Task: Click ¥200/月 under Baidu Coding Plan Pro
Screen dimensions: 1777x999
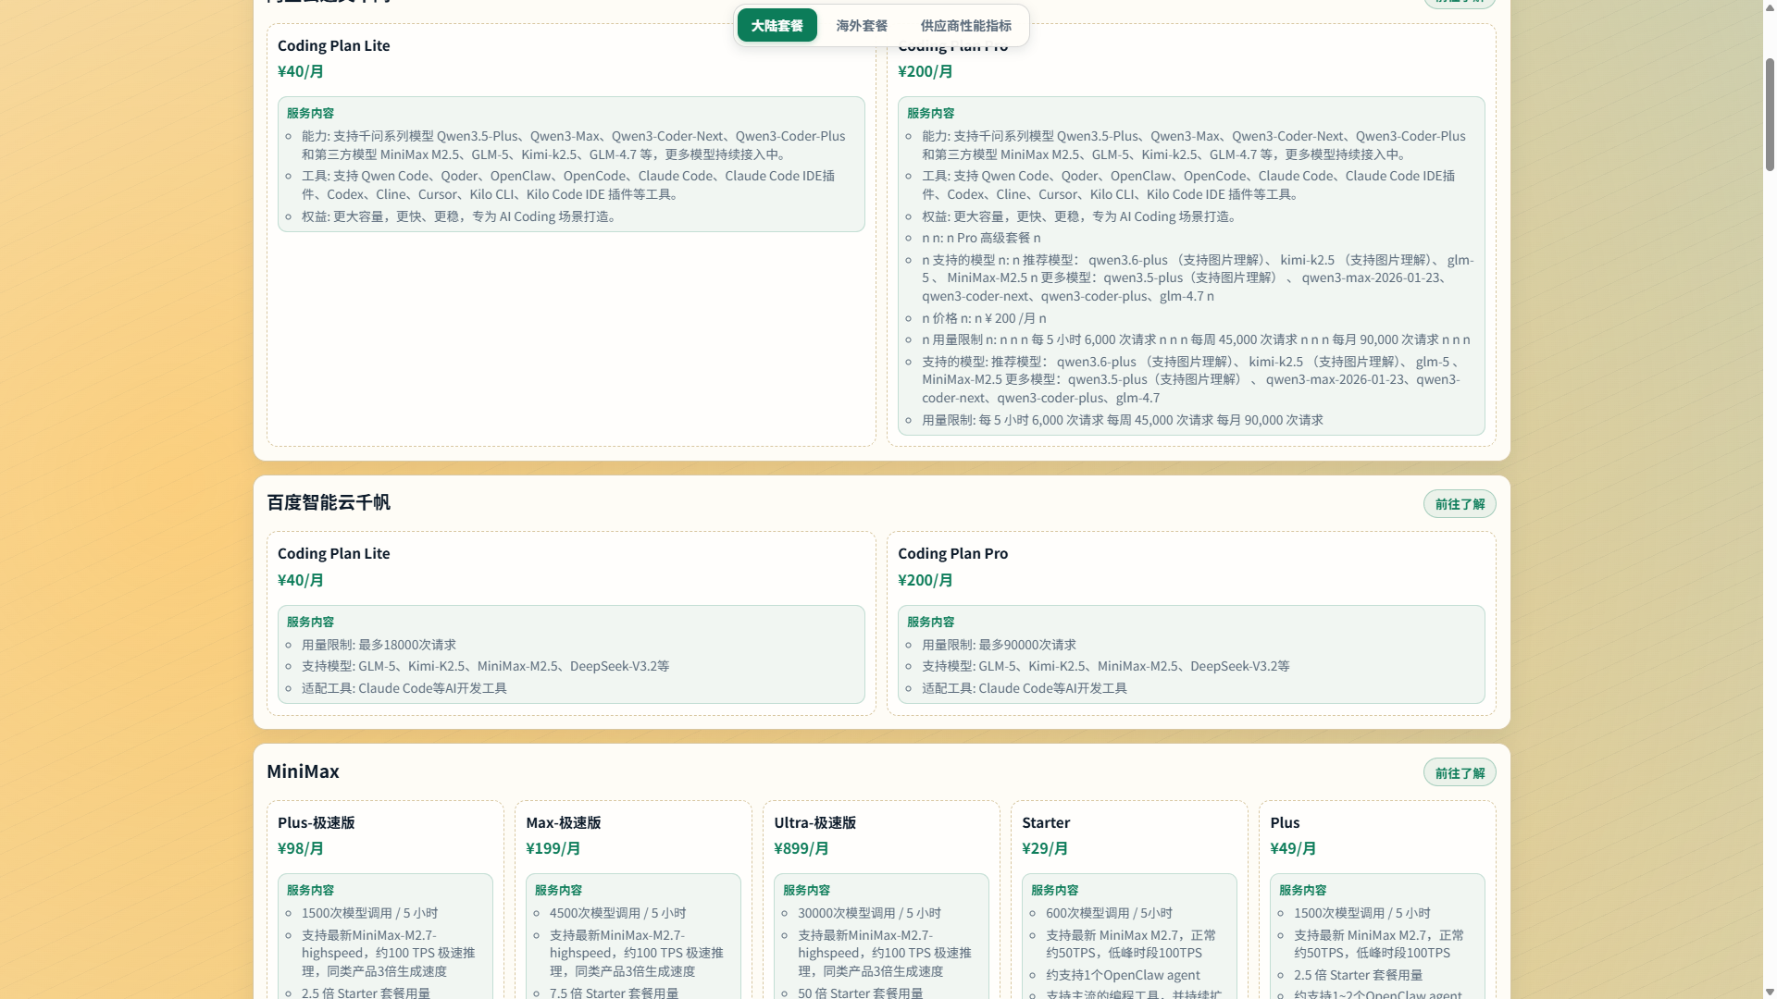Action: click(926, 580)
